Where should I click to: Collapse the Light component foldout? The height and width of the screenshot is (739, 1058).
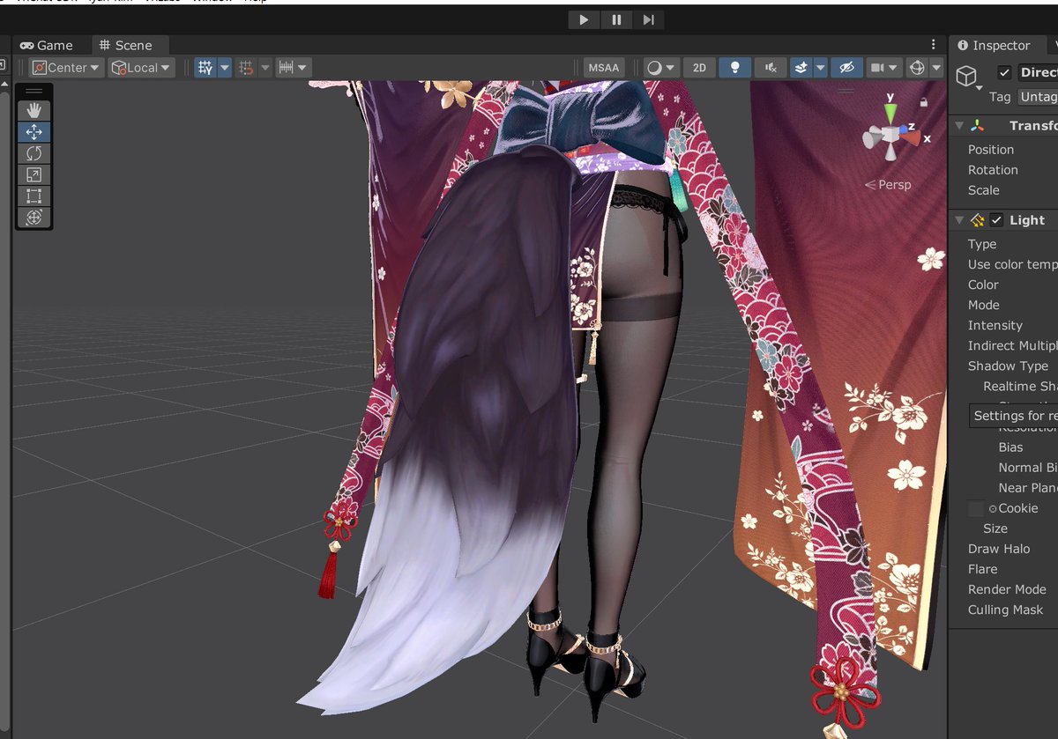[x=959, y=220]
